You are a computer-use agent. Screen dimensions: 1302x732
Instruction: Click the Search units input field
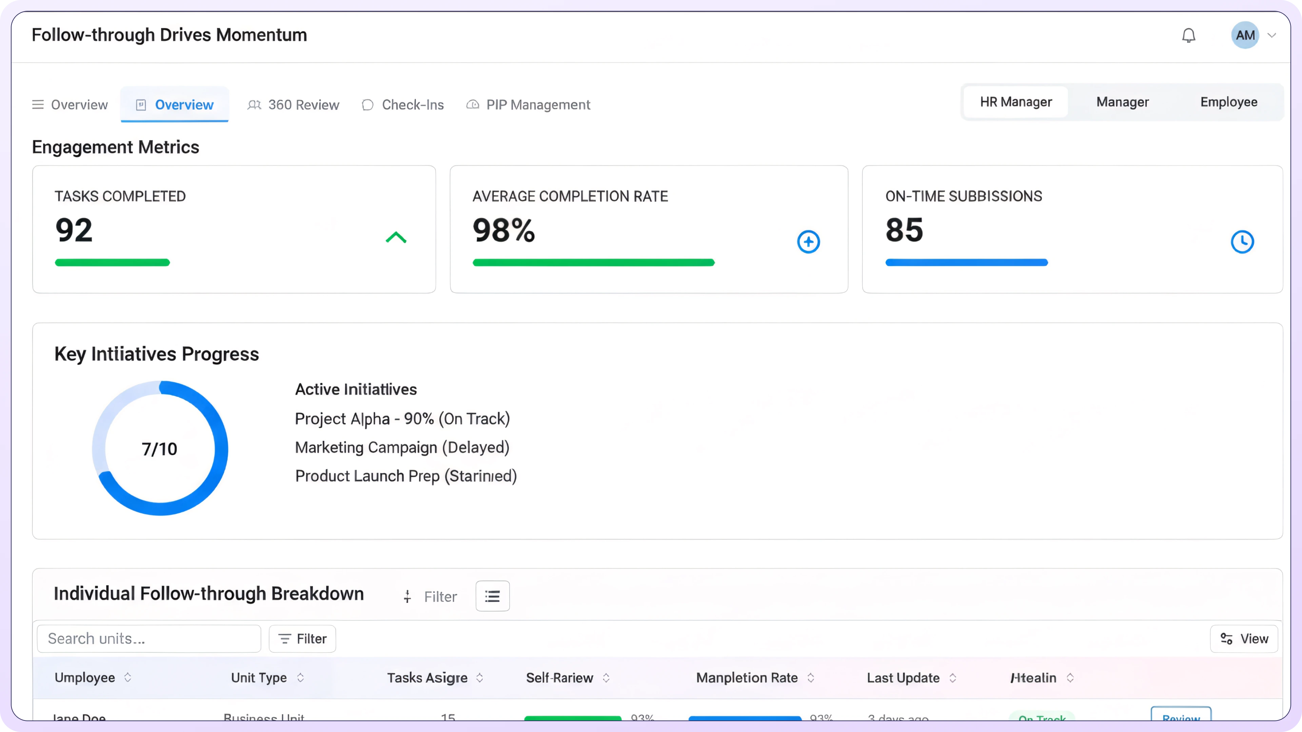[x=149, y=638]
